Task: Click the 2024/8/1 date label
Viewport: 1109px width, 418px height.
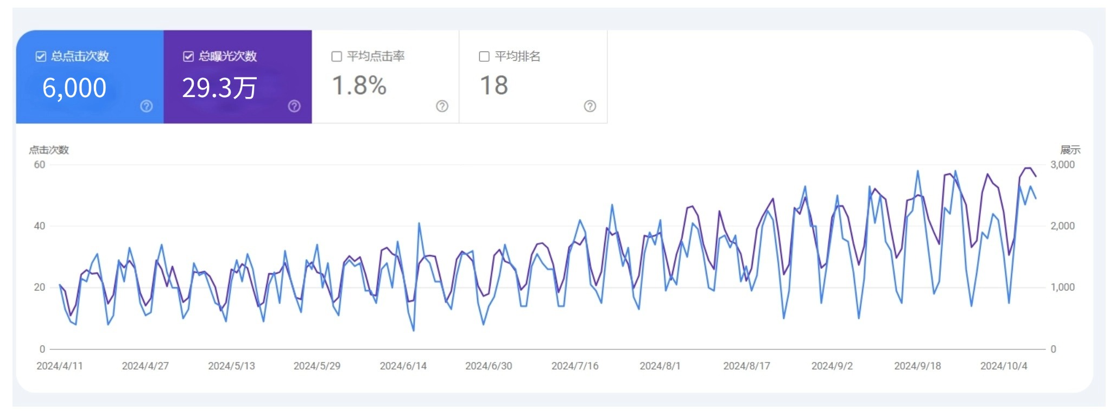Action: 660,366
